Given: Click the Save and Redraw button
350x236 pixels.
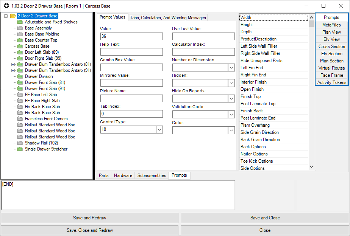Looking at the screenshot, I should 89,218.
